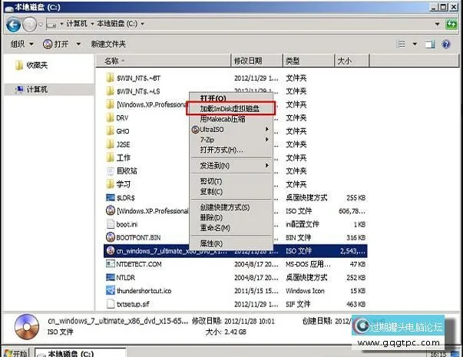Select the 工作 folder icon
The image size is (463, 357).
coord(110,157)
